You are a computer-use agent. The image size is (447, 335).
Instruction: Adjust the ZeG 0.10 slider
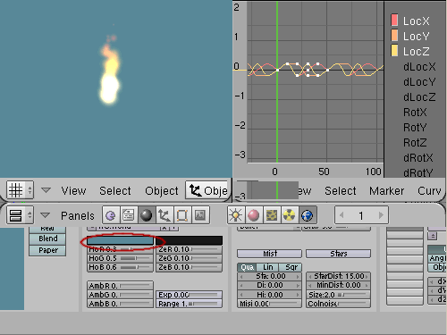tap(190, 258)
